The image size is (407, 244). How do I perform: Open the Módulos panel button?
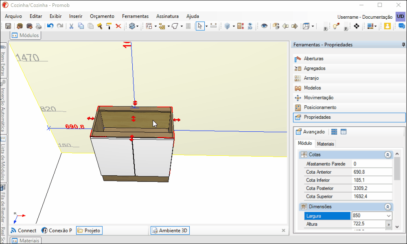point(25,35)
